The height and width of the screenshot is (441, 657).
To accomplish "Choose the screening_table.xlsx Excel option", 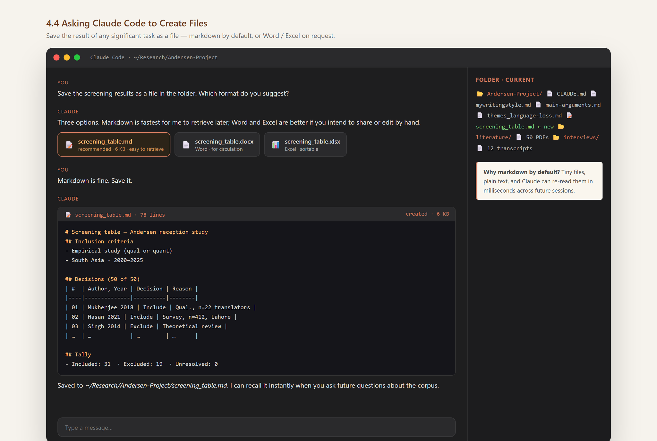I will pyautogui.click(x=305, y=145).
